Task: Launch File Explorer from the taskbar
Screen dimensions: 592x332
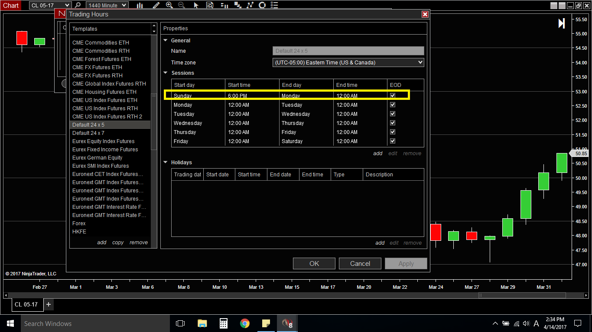Action: click(x=202, y=323)
